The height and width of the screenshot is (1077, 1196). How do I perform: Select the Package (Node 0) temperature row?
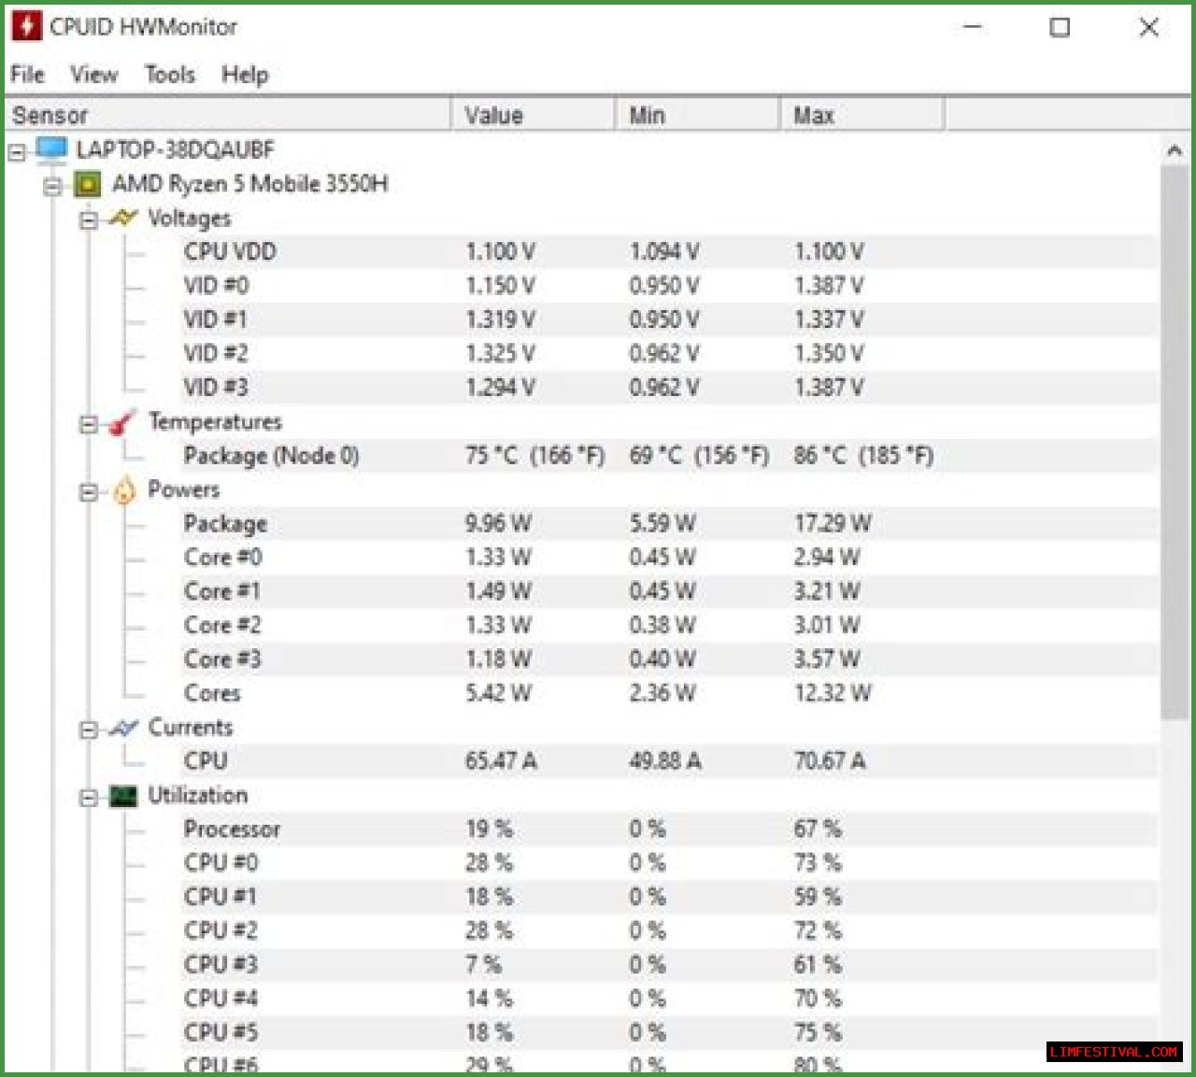(x=271, y=456)
